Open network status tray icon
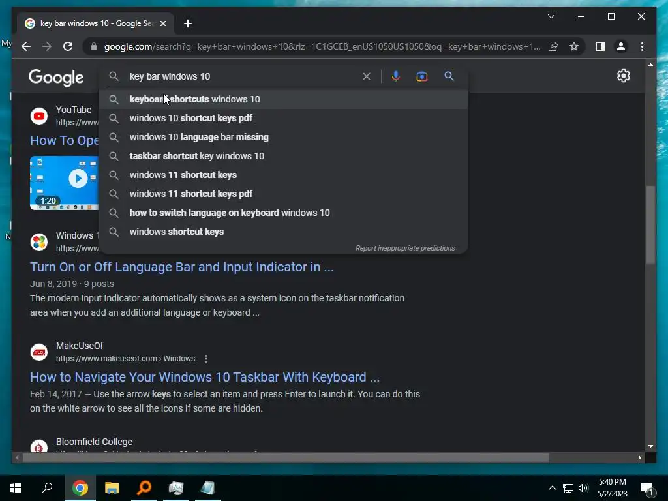 [568, 488]
